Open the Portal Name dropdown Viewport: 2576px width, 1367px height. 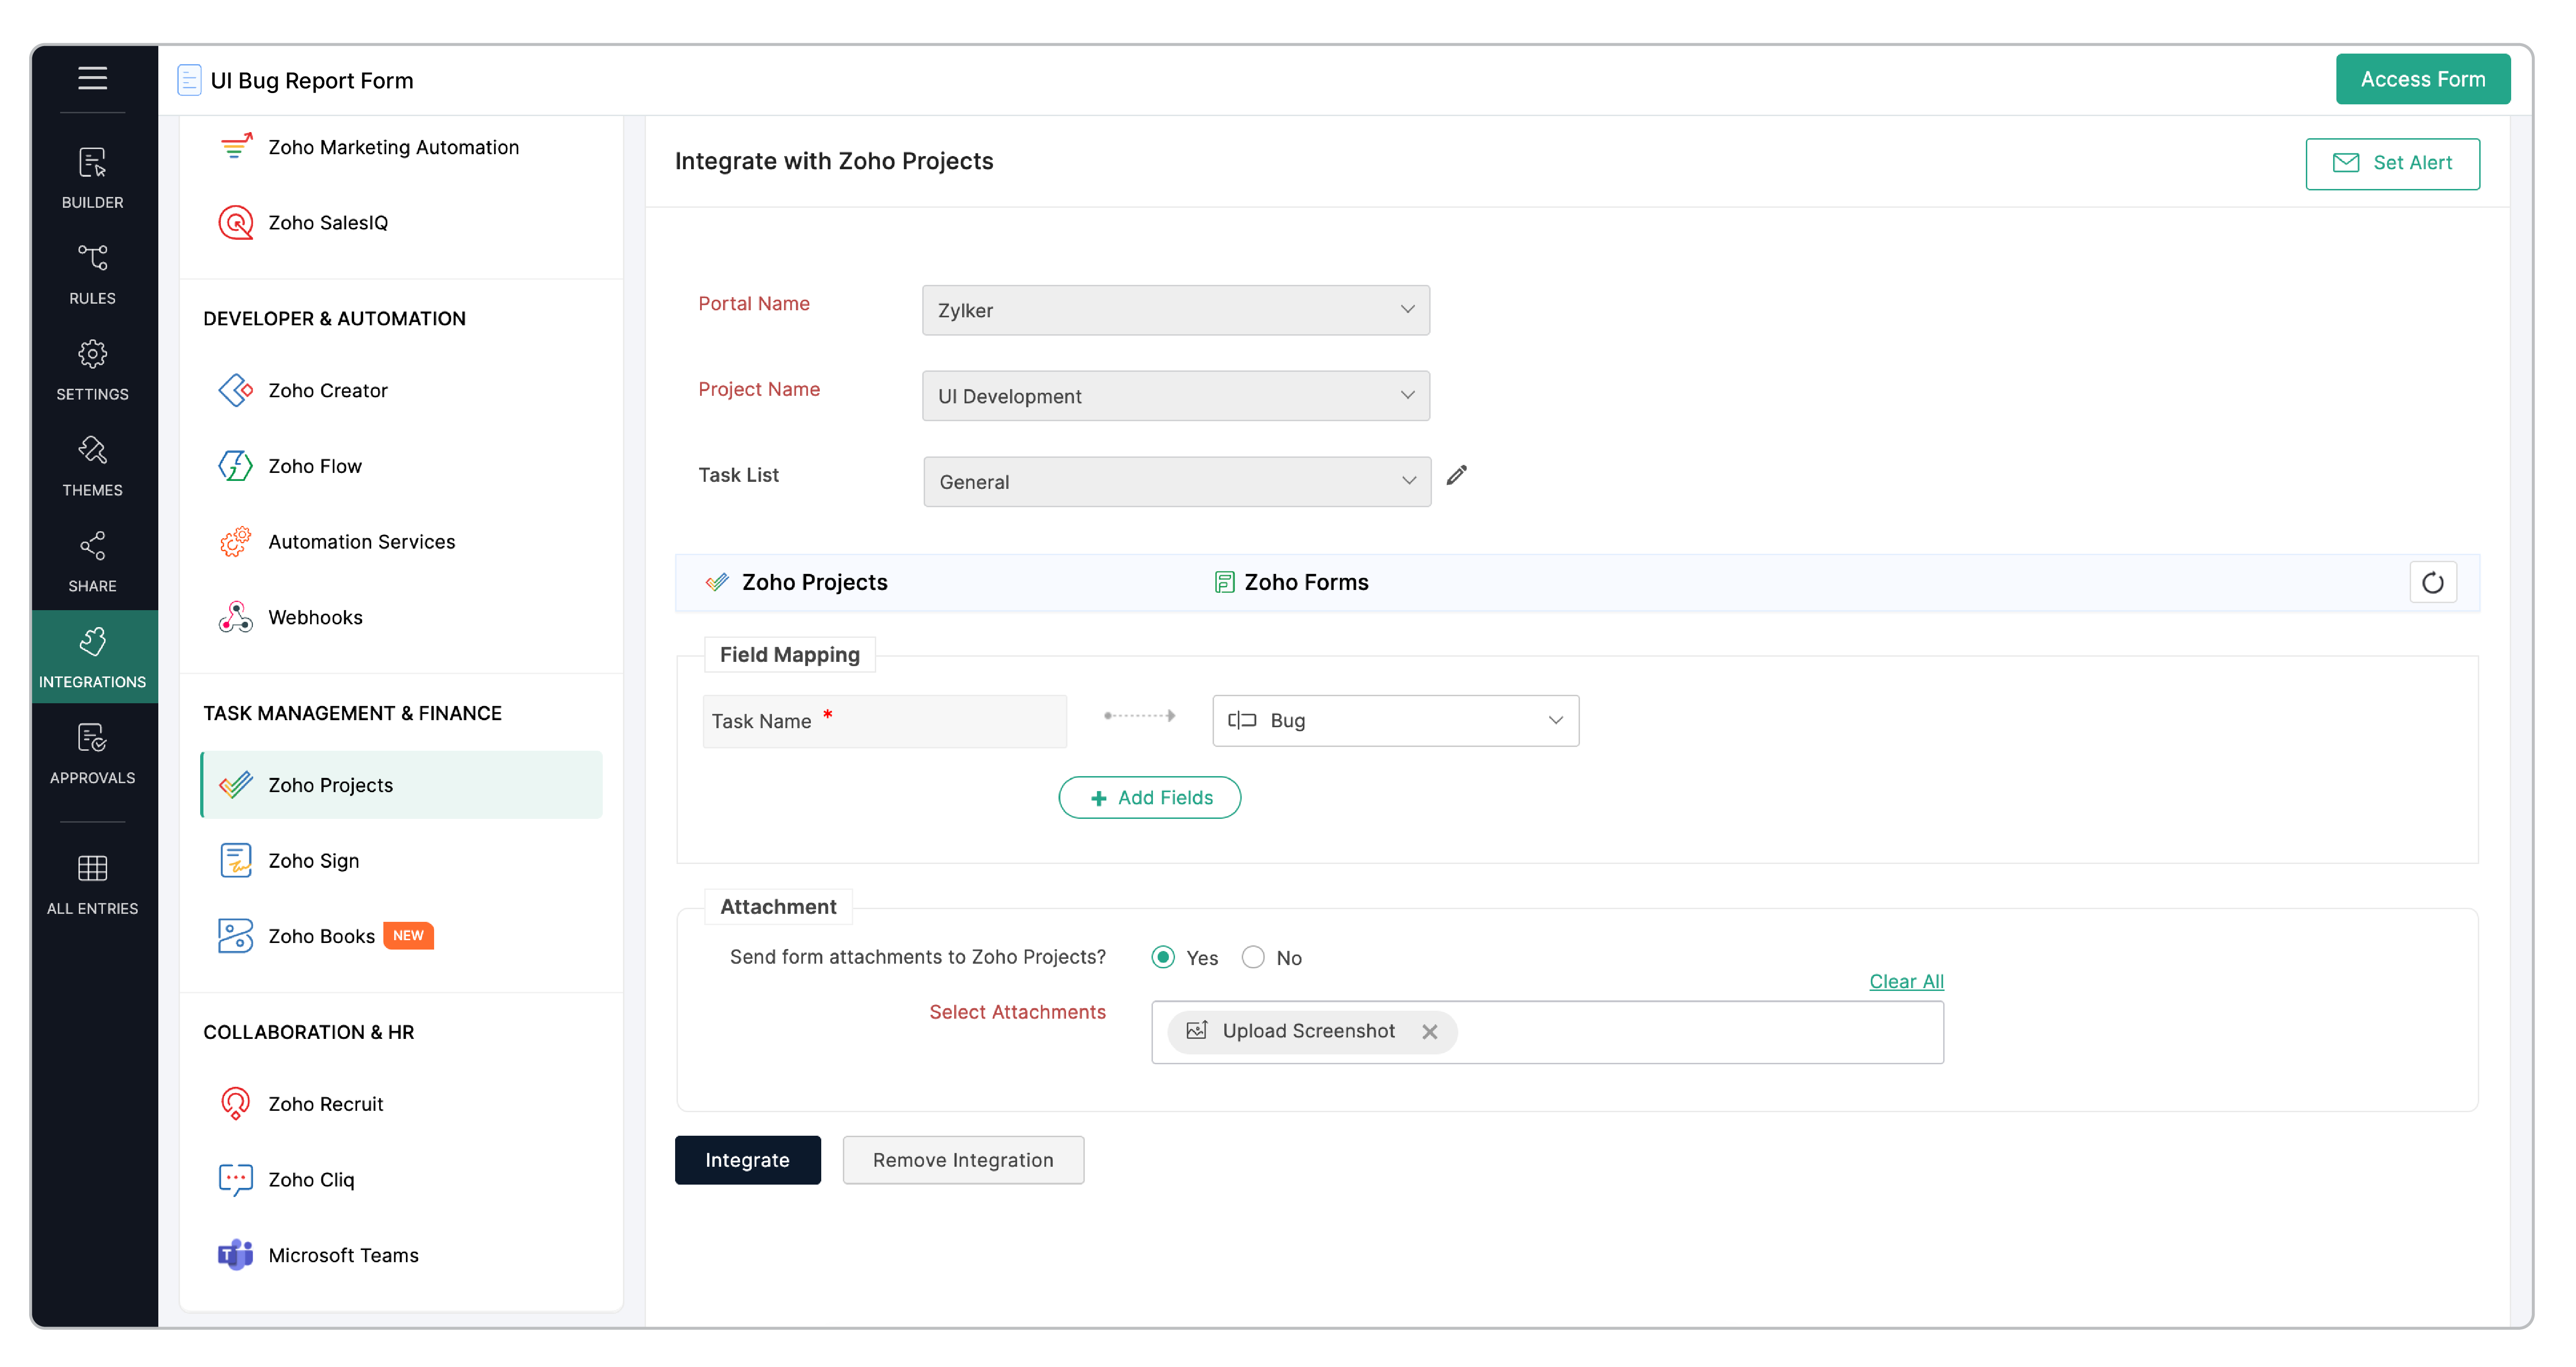[1175, 310]
